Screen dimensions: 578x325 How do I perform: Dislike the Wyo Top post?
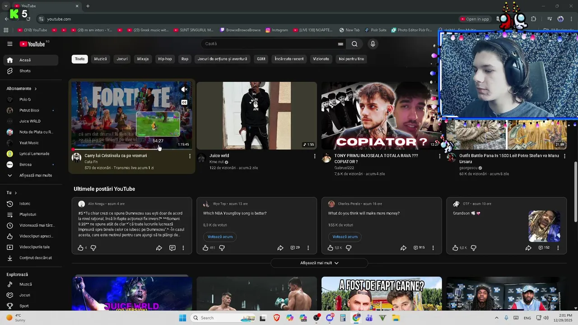pos(222,248)
